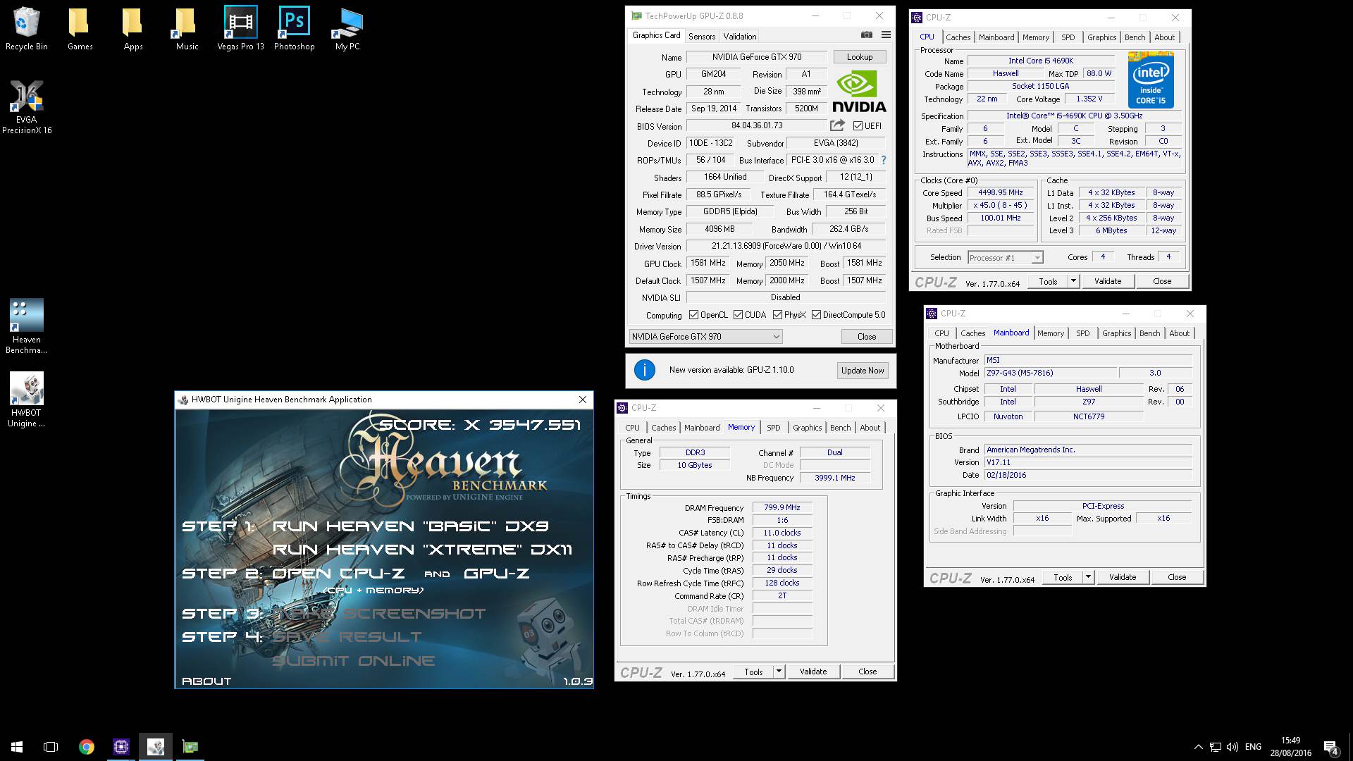The image size is (1353, 761).
Task: Switch to CPU-Z taskbar icon
Action: pos(121,747)
